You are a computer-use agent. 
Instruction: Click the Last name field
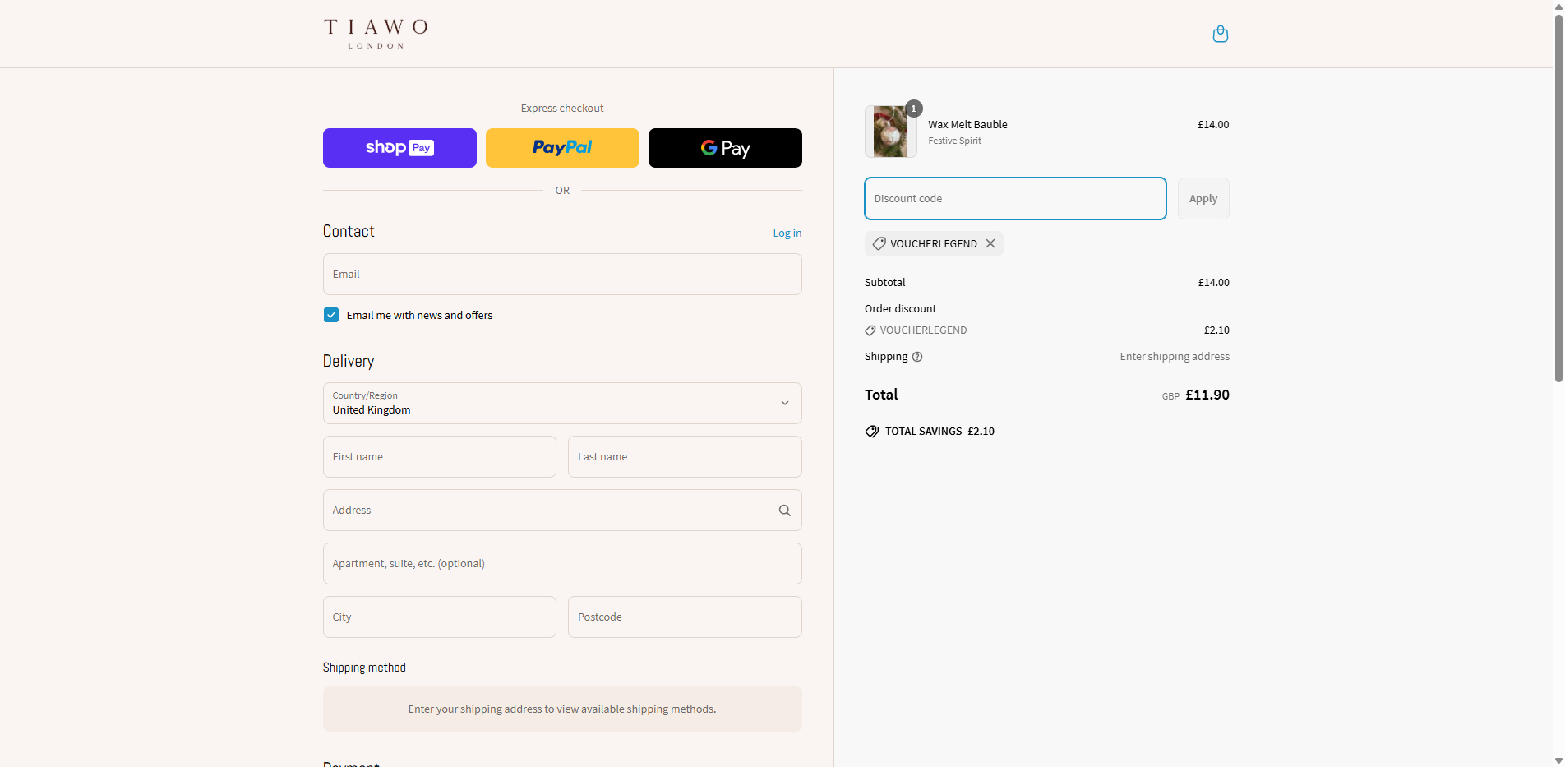[x=685, y=456]
